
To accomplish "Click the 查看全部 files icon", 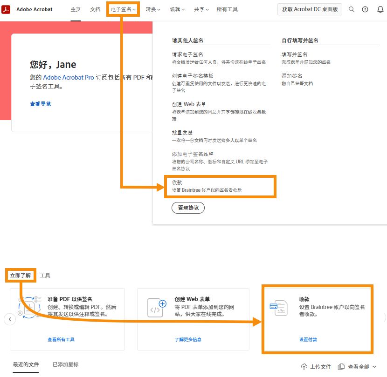I will pyautogui.click(x=341, y=367).
